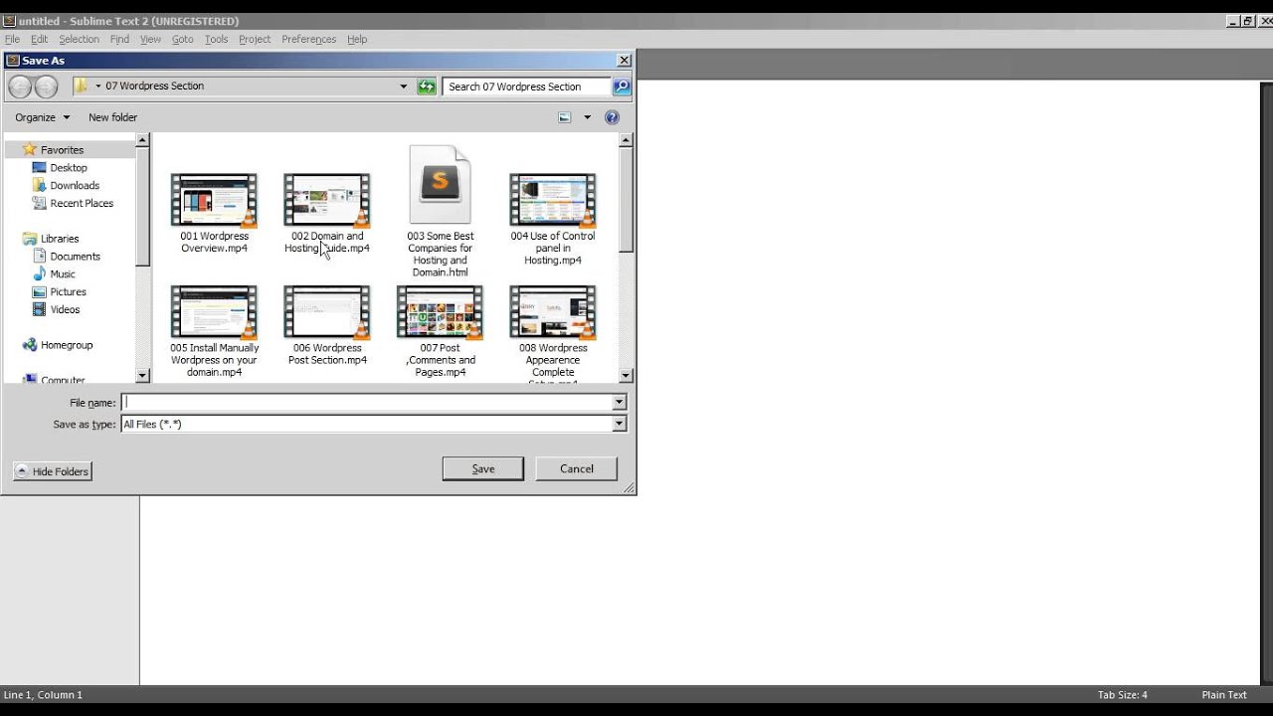Select the 001 Wordpress Overview.mp4 thumbnail

tap(214, 200)
